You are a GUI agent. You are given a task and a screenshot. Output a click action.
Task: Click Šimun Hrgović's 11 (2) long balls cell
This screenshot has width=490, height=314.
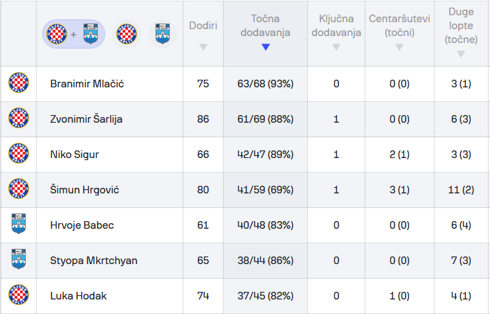coord(461,190)
